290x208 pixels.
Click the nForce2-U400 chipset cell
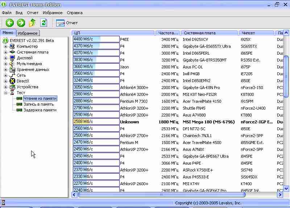point(253,108)
